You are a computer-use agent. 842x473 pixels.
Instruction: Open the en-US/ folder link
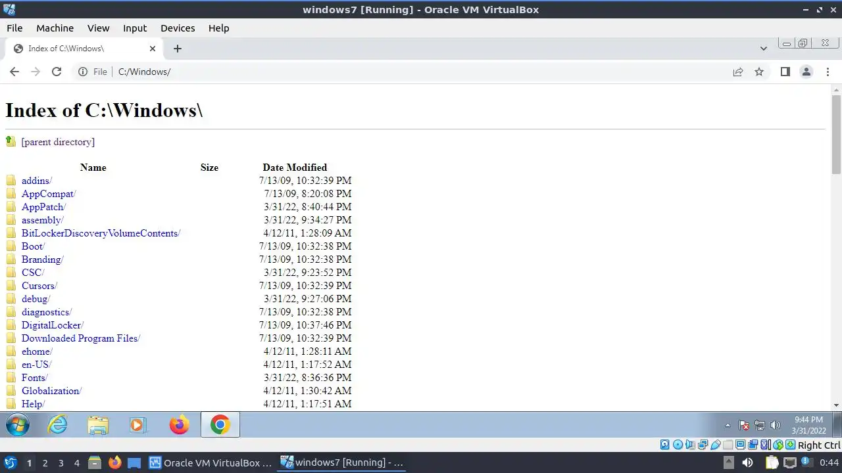pyautogui.click(x=36, y=365)
